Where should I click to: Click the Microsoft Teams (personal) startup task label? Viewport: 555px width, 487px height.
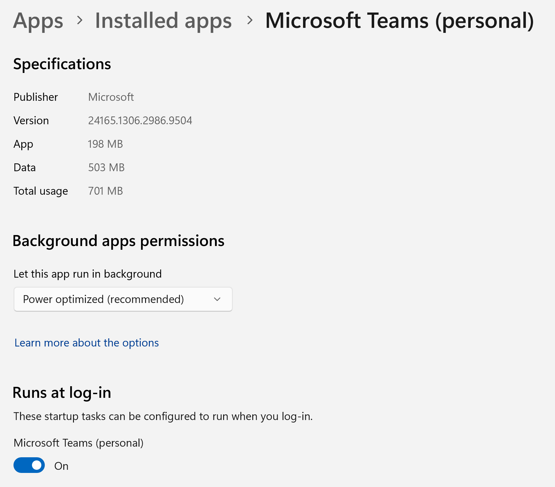click(x=79, y=443)
